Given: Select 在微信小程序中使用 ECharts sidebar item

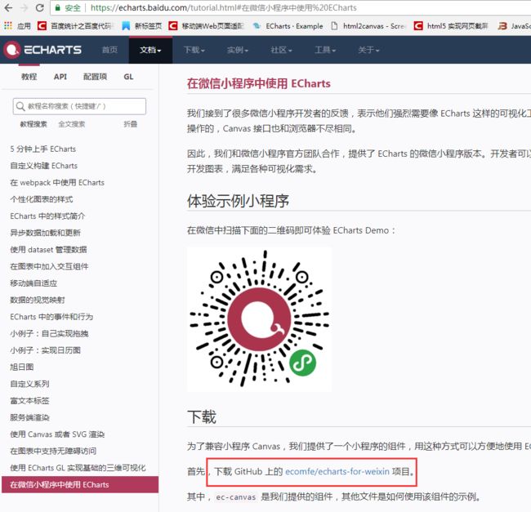Looking at the screenshot, I should point(80,484).
